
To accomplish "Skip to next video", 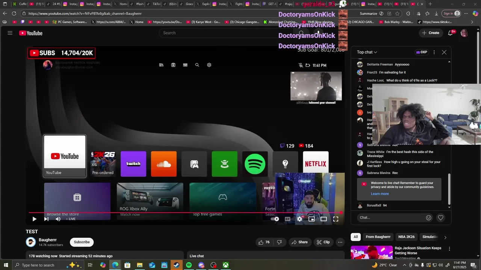I will (46, 219).
